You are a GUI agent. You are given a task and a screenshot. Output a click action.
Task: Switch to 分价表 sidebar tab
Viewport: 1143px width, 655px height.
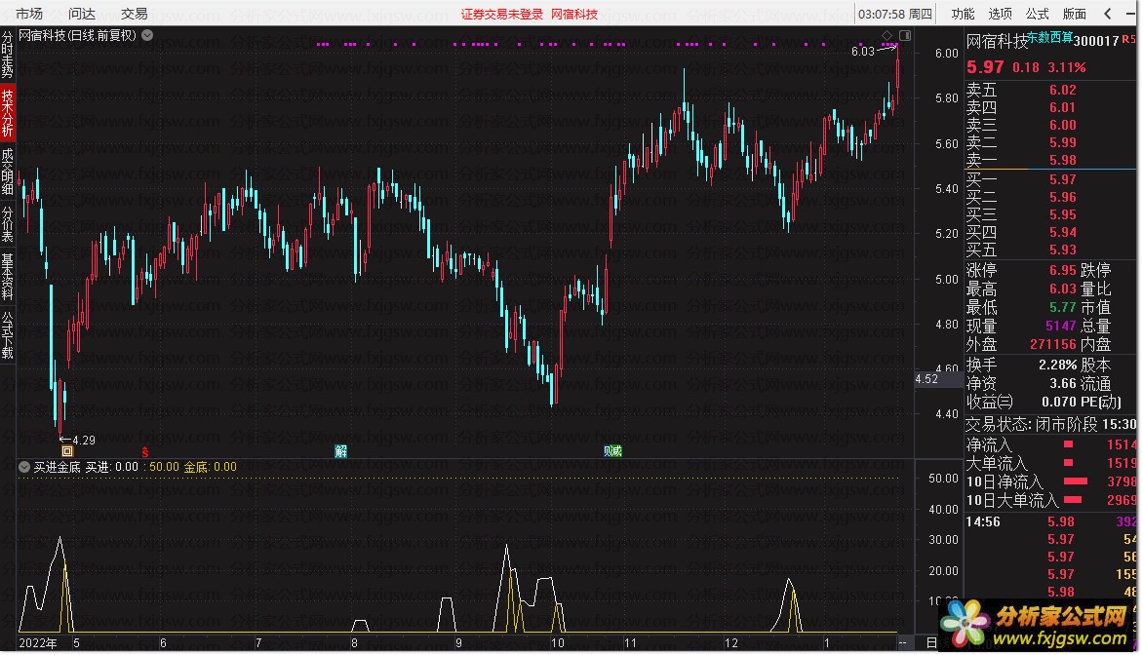(x=7, y=224)
